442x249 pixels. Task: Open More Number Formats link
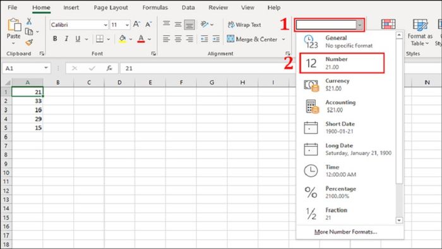tap(345, 232)
